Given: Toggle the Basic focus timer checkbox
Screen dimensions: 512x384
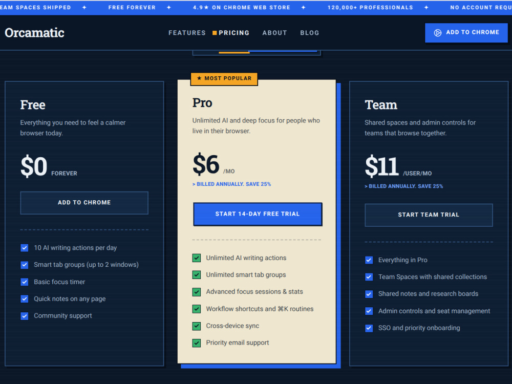Looking at the screenshot, I should tap(25, 282).
